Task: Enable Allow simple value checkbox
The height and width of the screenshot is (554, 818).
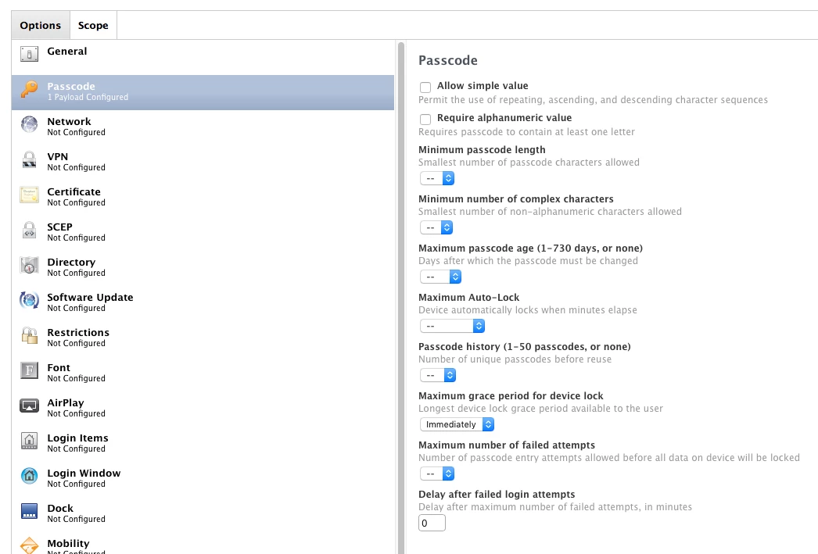Action: pos(425,87)
